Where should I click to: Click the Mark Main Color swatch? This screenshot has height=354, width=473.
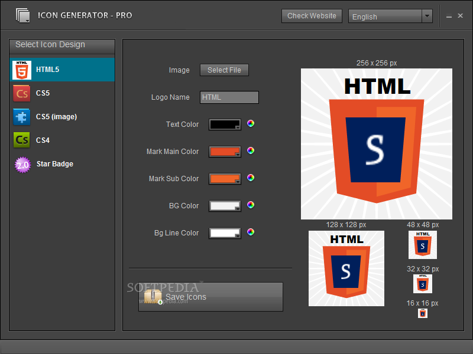[x=225, y=151]
